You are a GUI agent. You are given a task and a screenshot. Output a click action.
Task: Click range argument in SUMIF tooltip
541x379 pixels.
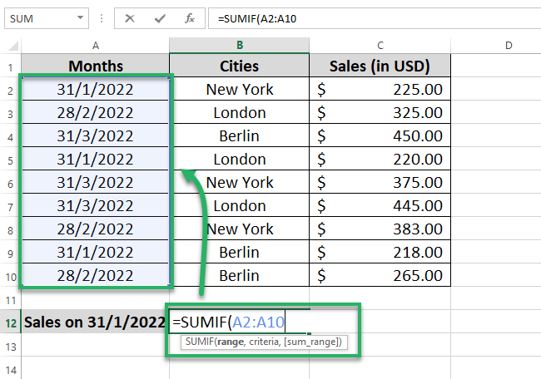coord(230,342)
